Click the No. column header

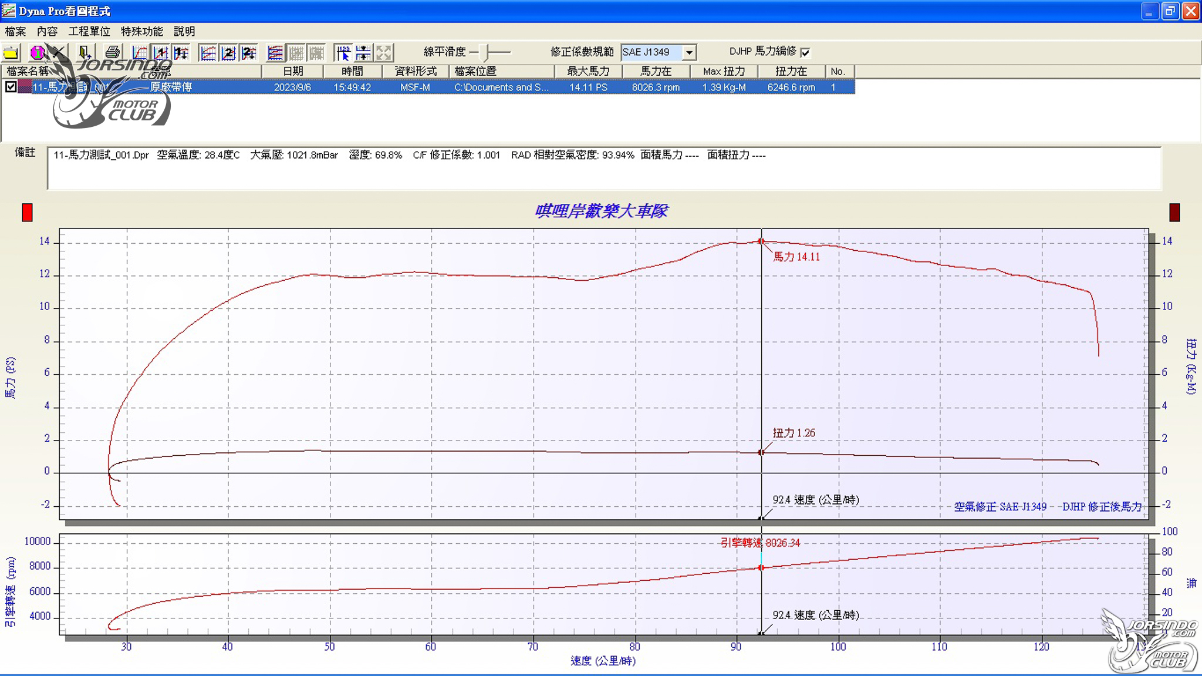pyautogui.click(x=840, y=71)
